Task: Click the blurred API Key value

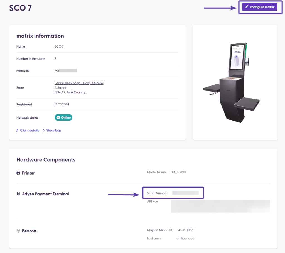Action: pos(220,206)
